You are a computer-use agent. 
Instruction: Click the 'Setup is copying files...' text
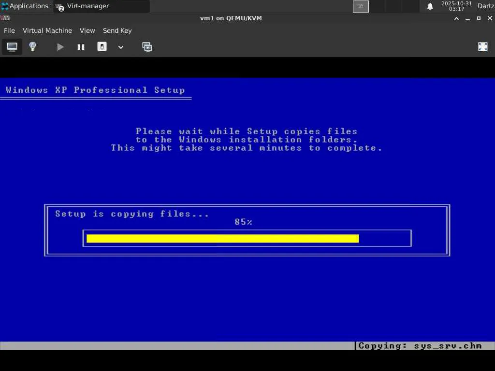point(132,214)
